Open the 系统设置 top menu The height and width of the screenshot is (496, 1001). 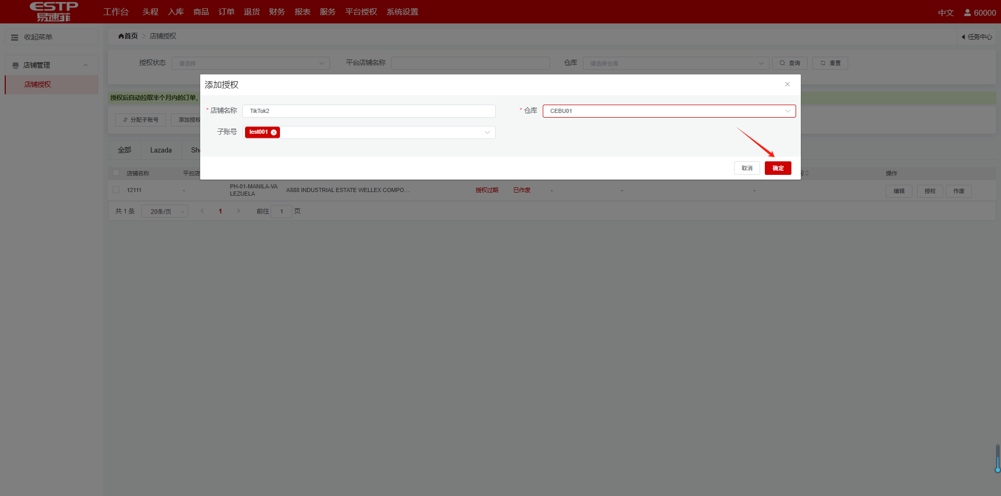click(x=402, y=12)
